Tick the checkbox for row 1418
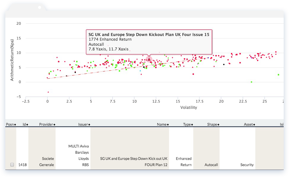 [x=12, y=165]
